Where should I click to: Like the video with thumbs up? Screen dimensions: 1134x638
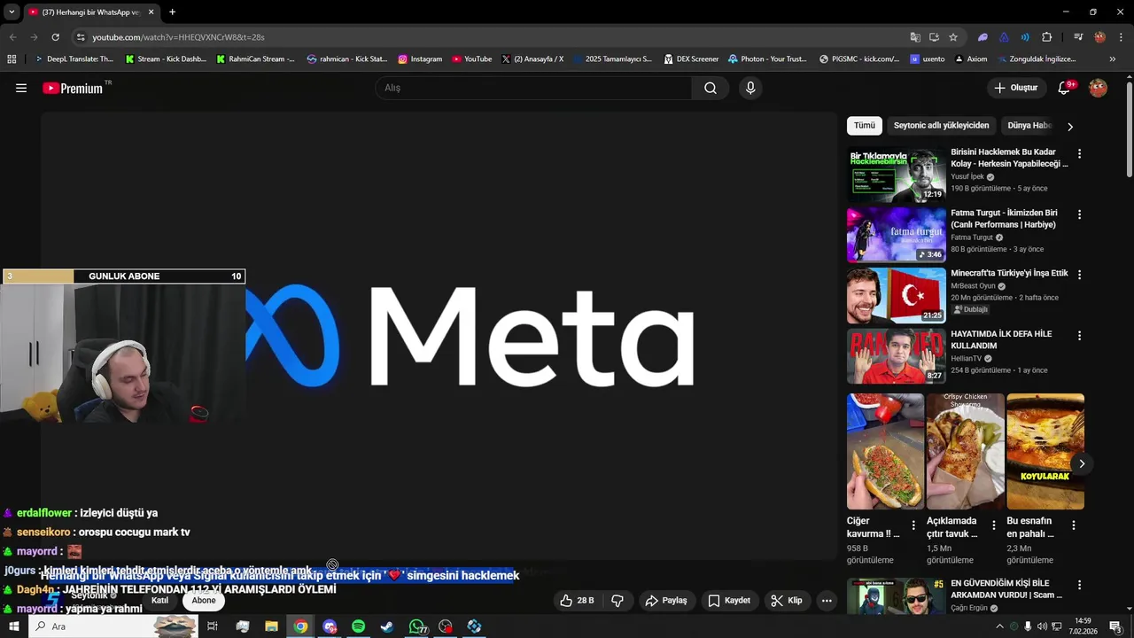coord(577,601)
